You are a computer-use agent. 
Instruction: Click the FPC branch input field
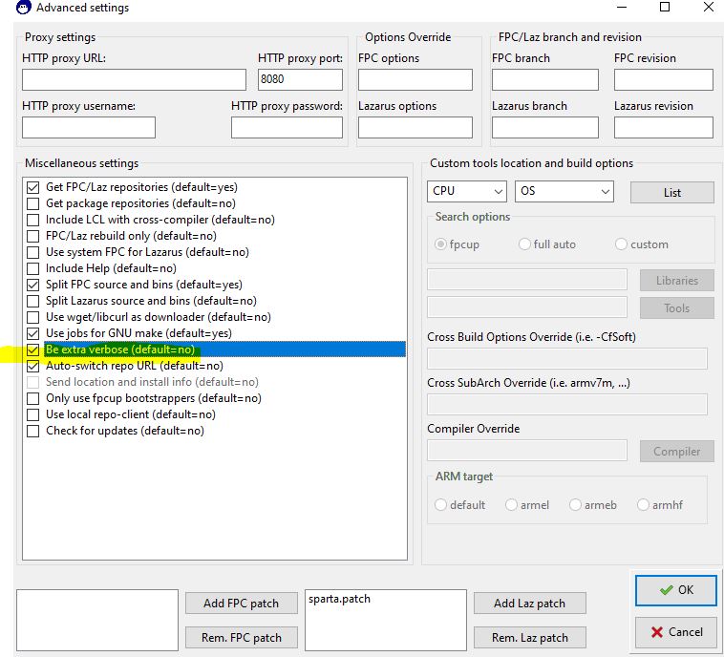pos(544,79)
